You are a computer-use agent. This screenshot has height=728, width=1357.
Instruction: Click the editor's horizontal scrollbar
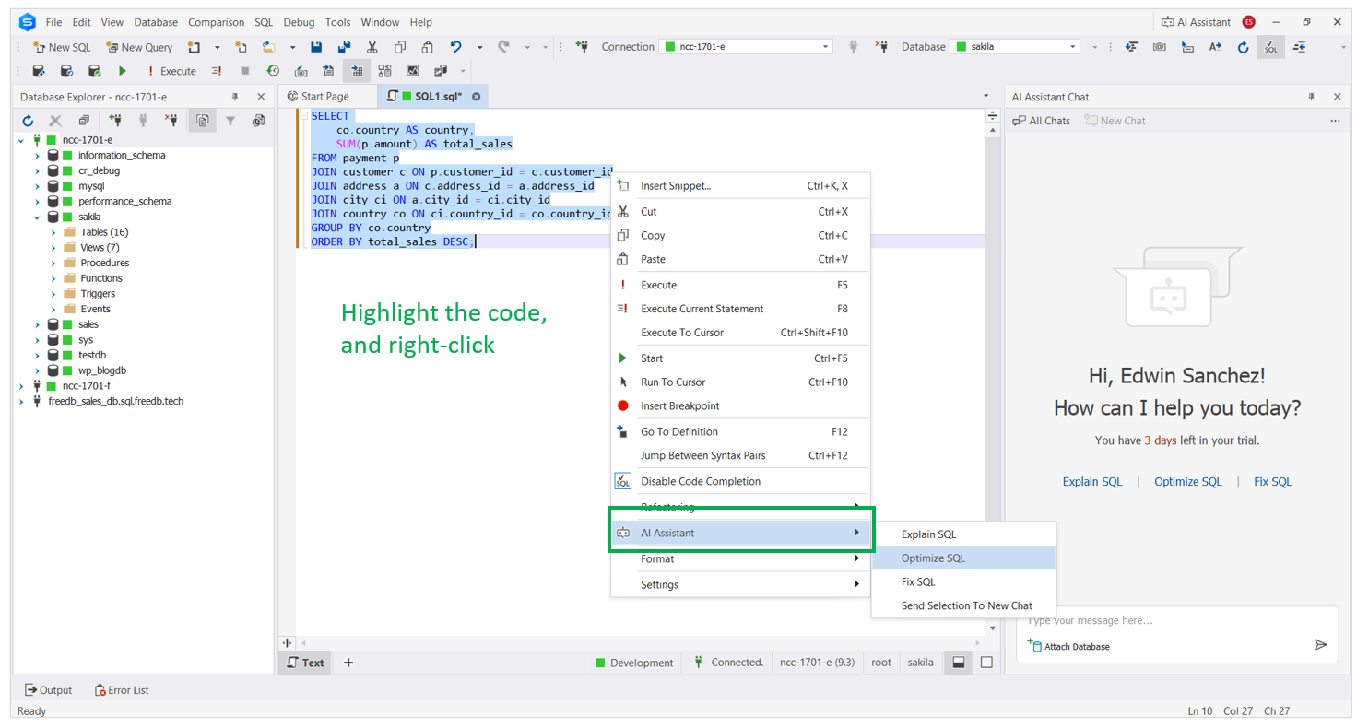click(x=636, y=642)
